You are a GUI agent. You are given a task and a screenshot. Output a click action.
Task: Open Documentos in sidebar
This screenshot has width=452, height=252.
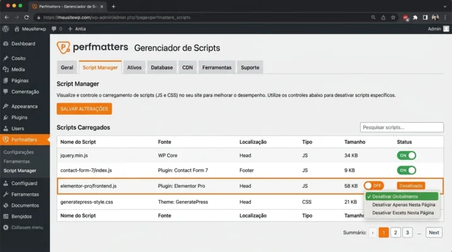click(25, 205)
